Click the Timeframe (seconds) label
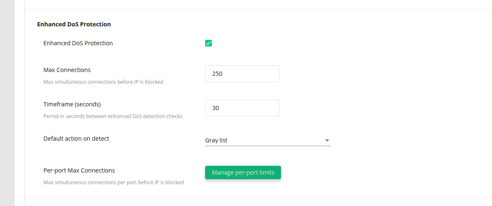Screen dimensions: 492x206 click(x=72, y=104)
